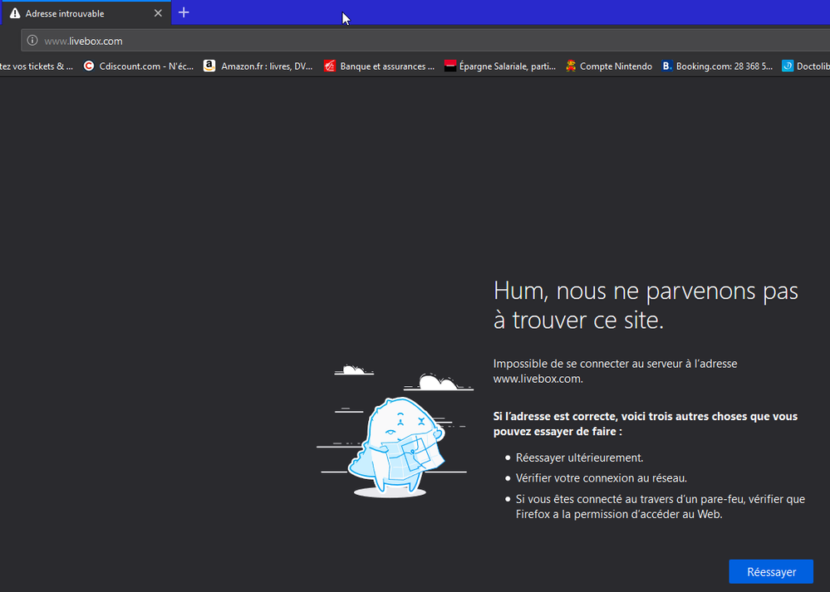Click the blue Booking.com favicon
The height and width of the screenshot is (592, 830).
click(x=665, y=66)
